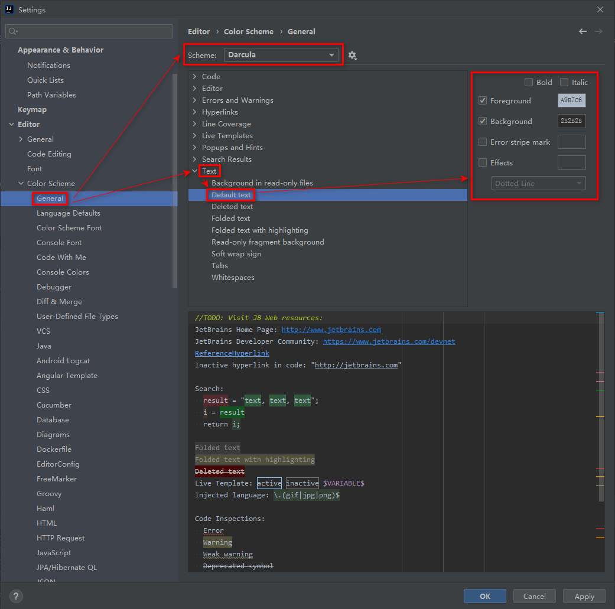Collapse the Editor section in sidebar
Image resolution: width=615 pixels, height=609 pixels.
tap(11, 124)
